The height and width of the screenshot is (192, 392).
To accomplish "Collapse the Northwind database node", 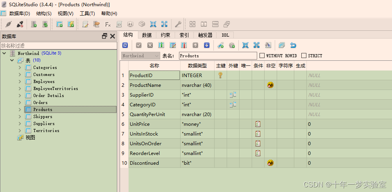I will pyautogui.click(x=4, y=53).
